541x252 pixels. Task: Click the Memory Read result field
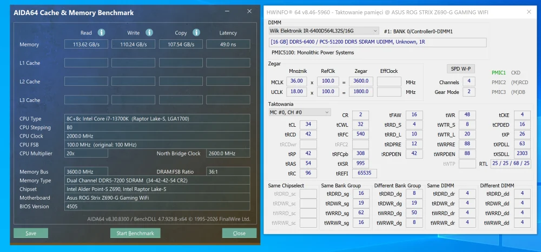86,44
